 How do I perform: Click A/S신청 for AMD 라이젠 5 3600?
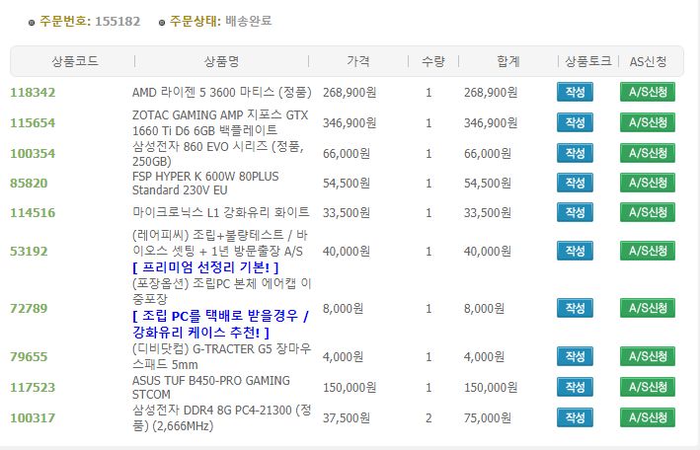pos(648,92)
